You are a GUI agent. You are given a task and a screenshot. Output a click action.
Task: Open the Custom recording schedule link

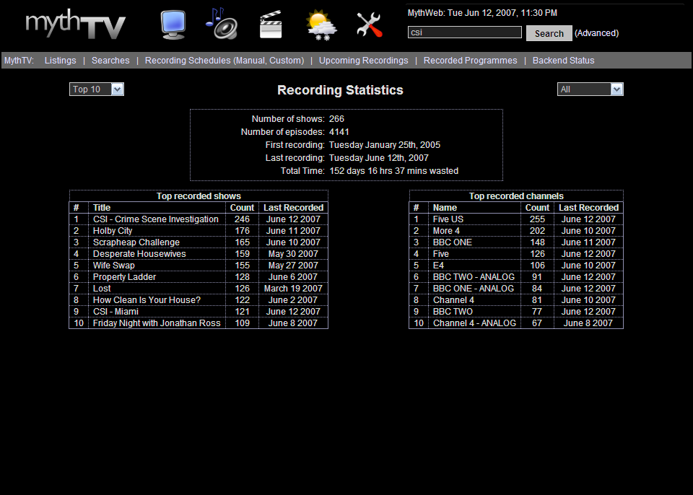(x=285, y=61)
